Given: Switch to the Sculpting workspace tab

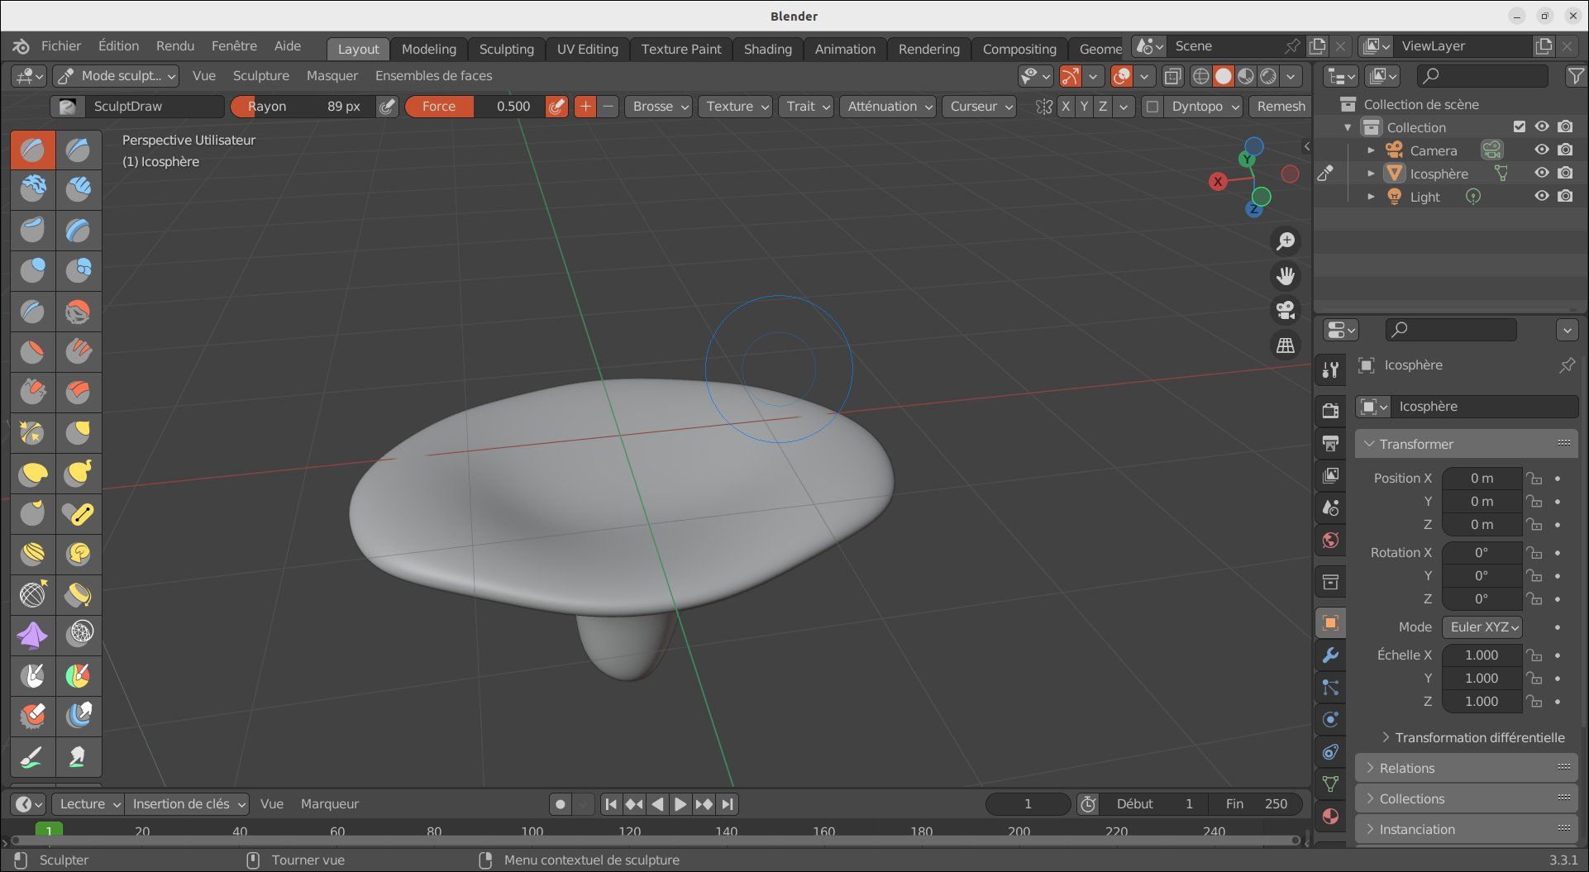Looking at the screenshot, I should coord(507,49).
